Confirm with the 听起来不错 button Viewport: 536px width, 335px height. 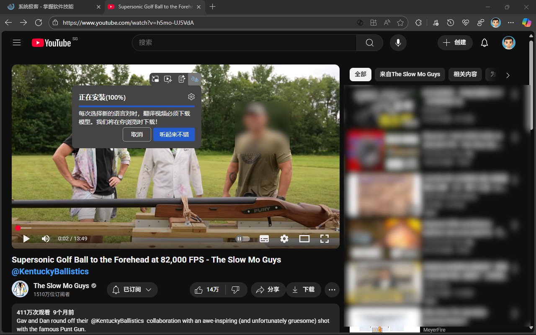point(174,134)
